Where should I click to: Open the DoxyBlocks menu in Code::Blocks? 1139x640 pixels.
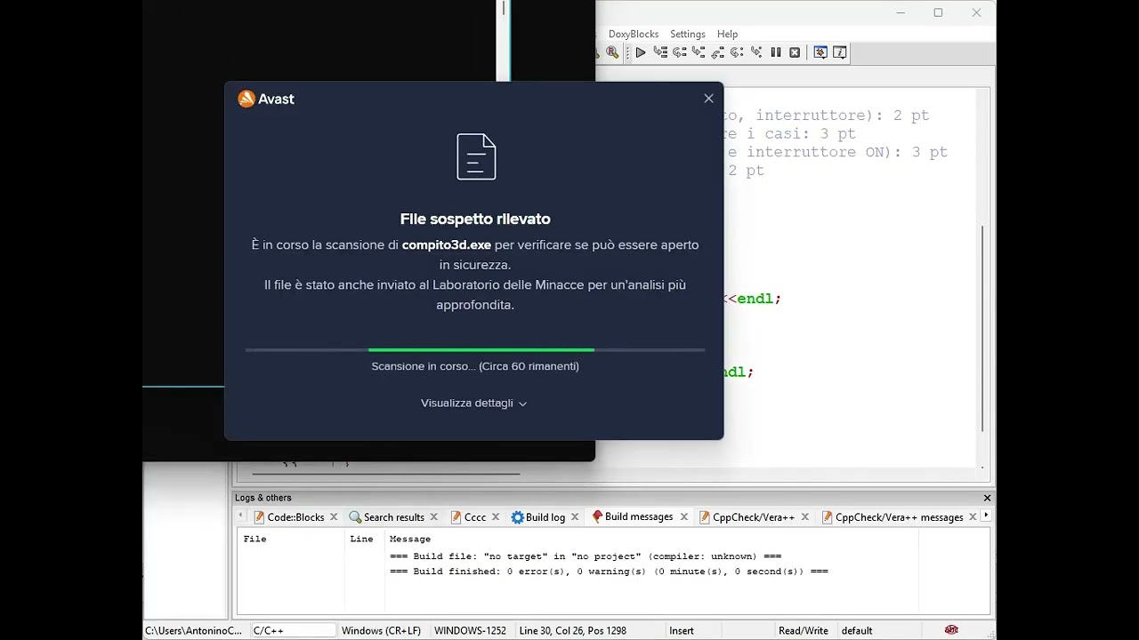coord(634,34)
